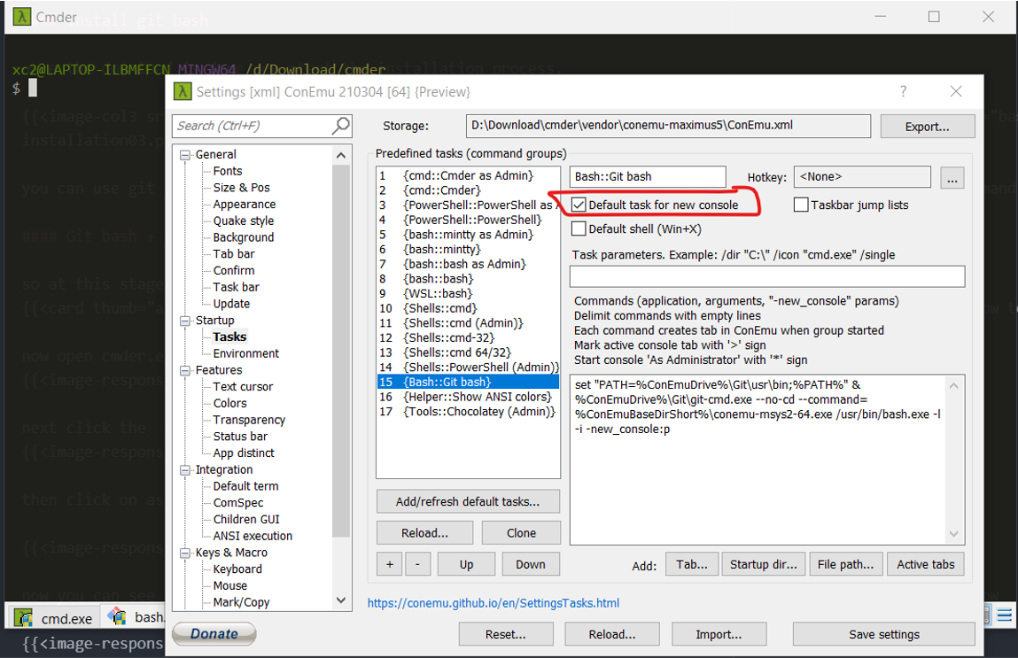Screen dimensions: 1018x658
Task: Collapse the Keys & Macro tree node
Action: [x=186, y=553]
